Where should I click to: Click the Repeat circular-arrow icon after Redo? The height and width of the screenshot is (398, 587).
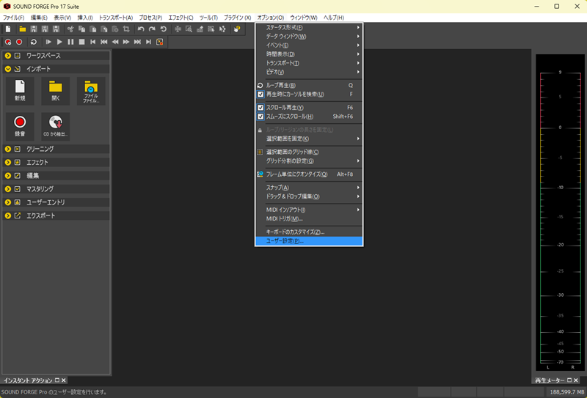point(163,29)
